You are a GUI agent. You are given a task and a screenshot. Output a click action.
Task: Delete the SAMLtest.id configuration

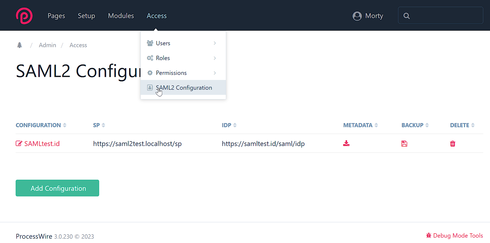pyautogui.click(x=453, y=143)
